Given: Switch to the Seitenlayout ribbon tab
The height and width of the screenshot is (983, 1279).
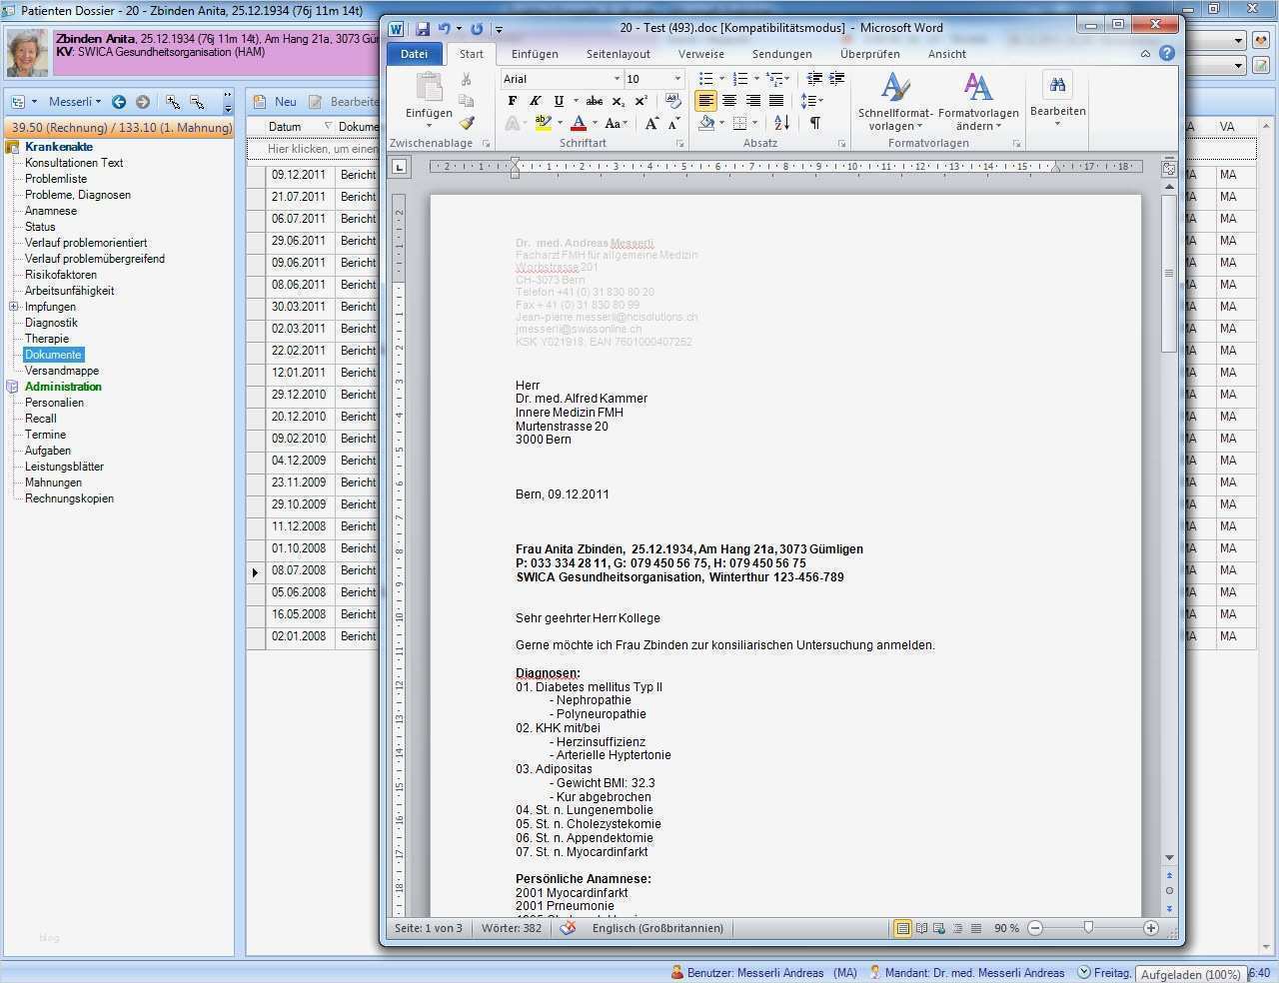Looking at the screenshot, I should click(618, 54).
